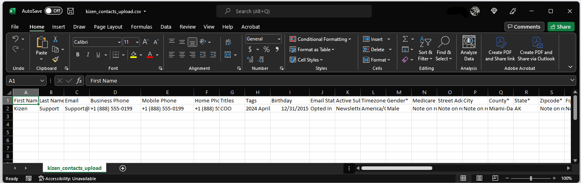
Task: Click Decrease Decimal icon
Action: pos(261,60)
